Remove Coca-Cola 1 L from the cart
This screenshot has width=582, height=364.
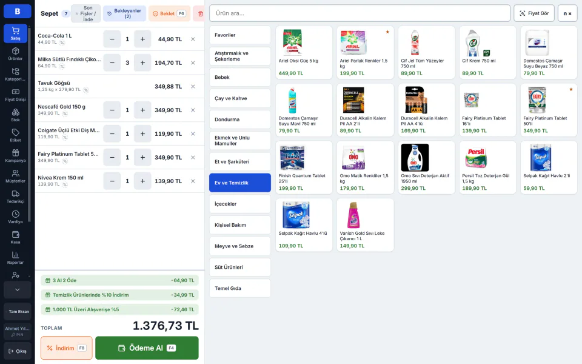point(193,39)
